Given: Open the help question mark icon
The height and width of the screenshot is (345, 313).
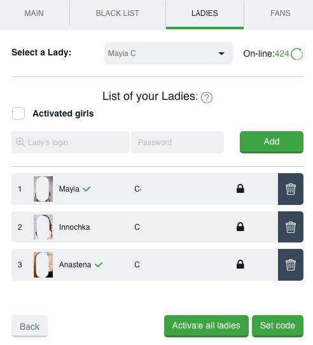Looking at the screenshot, I should tap(207, 97).
